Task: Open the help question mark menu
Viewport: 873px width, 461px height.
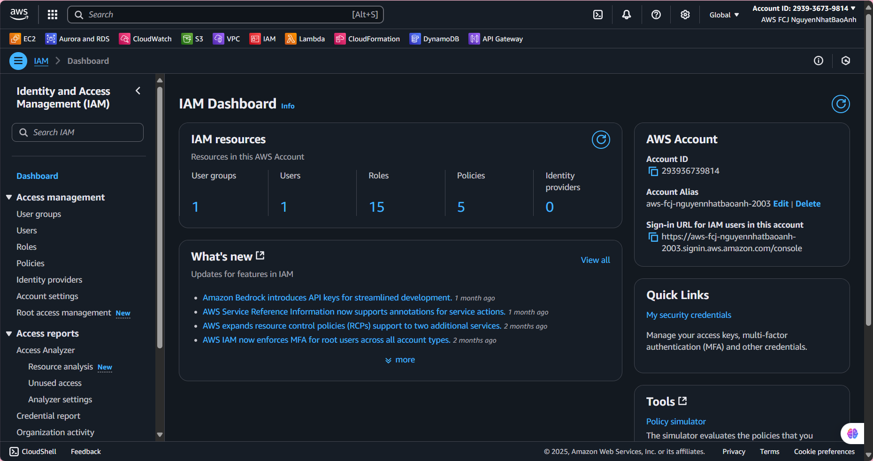Action: [656, 15]
